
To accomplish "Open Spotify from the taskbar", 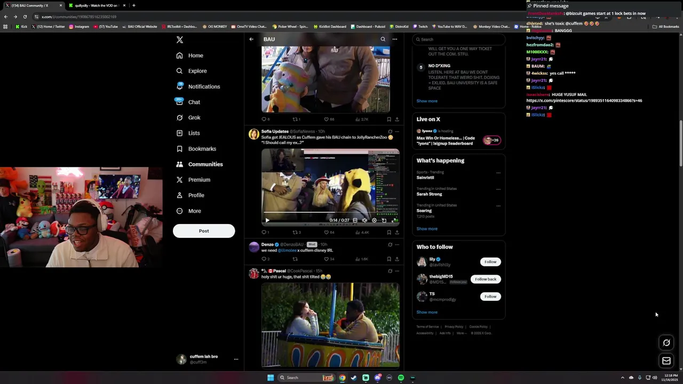I will point(401,378).
